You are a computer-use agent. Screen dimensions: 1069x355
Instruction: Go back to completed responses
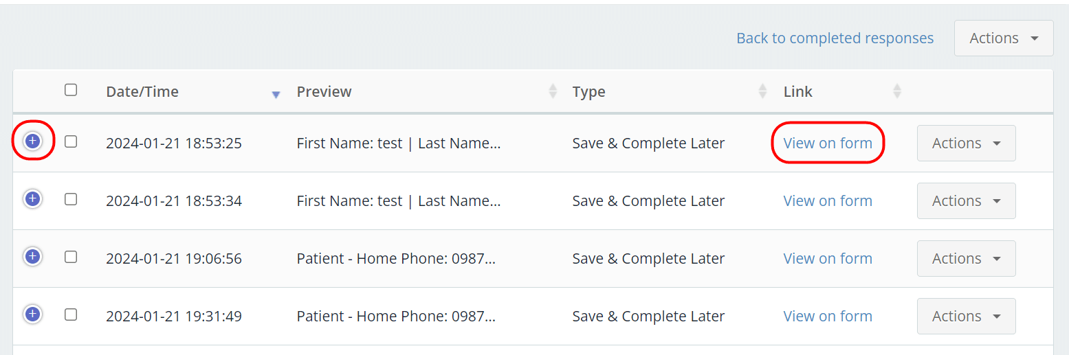point(835,38)
